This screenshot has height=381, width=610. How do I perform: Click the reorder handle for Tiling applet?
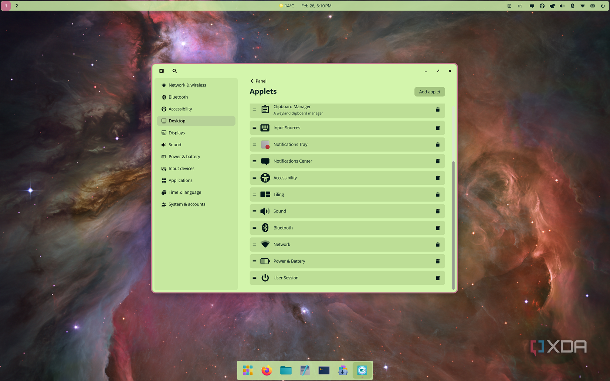coord(254,194)
